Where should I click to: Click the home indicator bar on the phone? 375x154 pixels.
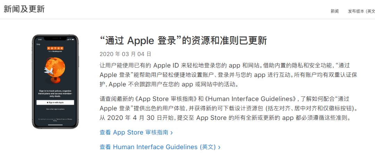pyautogui.click(x=55, y=125)
